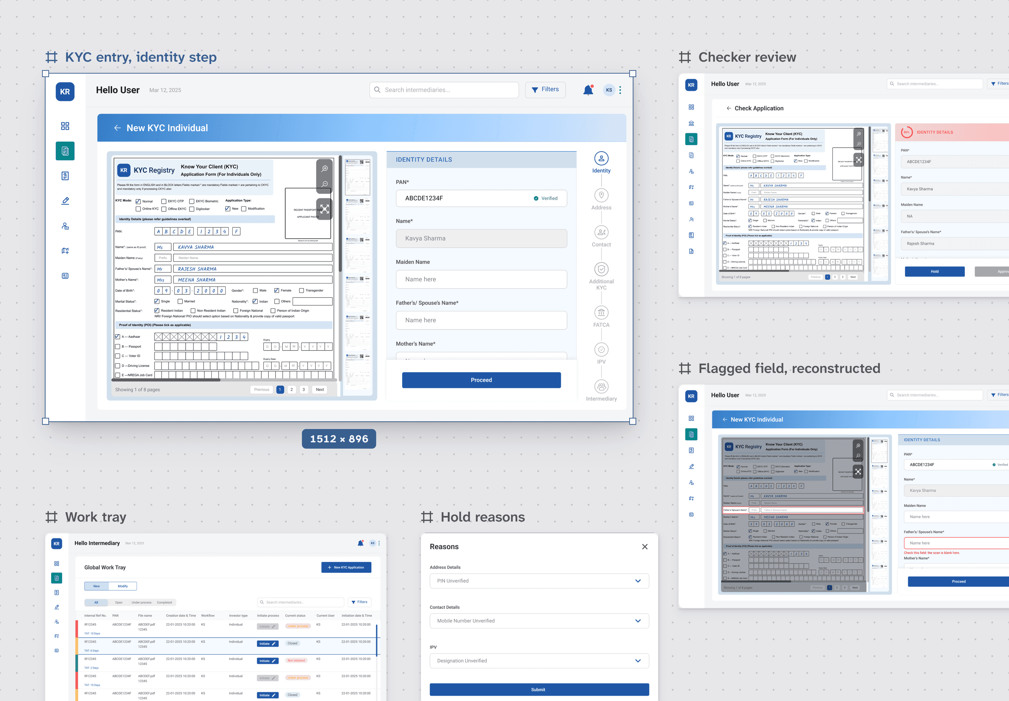1009x701 pixels.
Task: Open bank icon in Checker review sidebar
Action: (x=691, y=123)
